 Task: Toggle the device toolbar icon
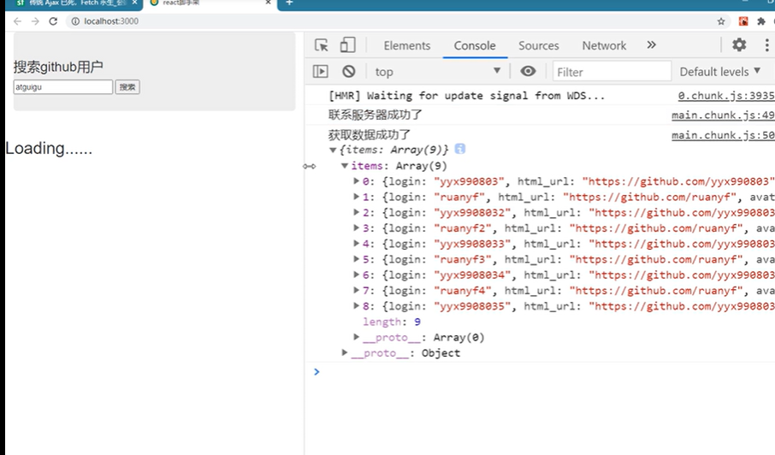click(347, 45)
